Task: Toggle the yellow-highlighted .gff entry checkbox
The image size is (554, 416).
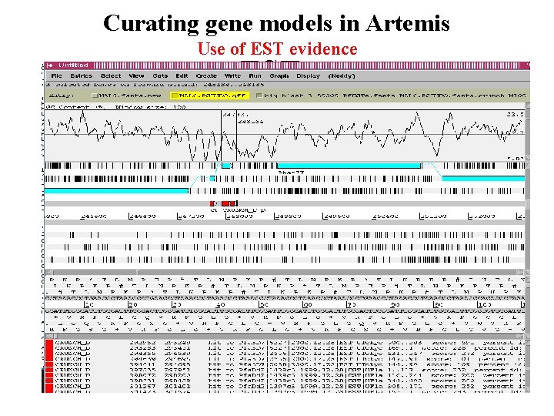Action: [x=174, y=96]
